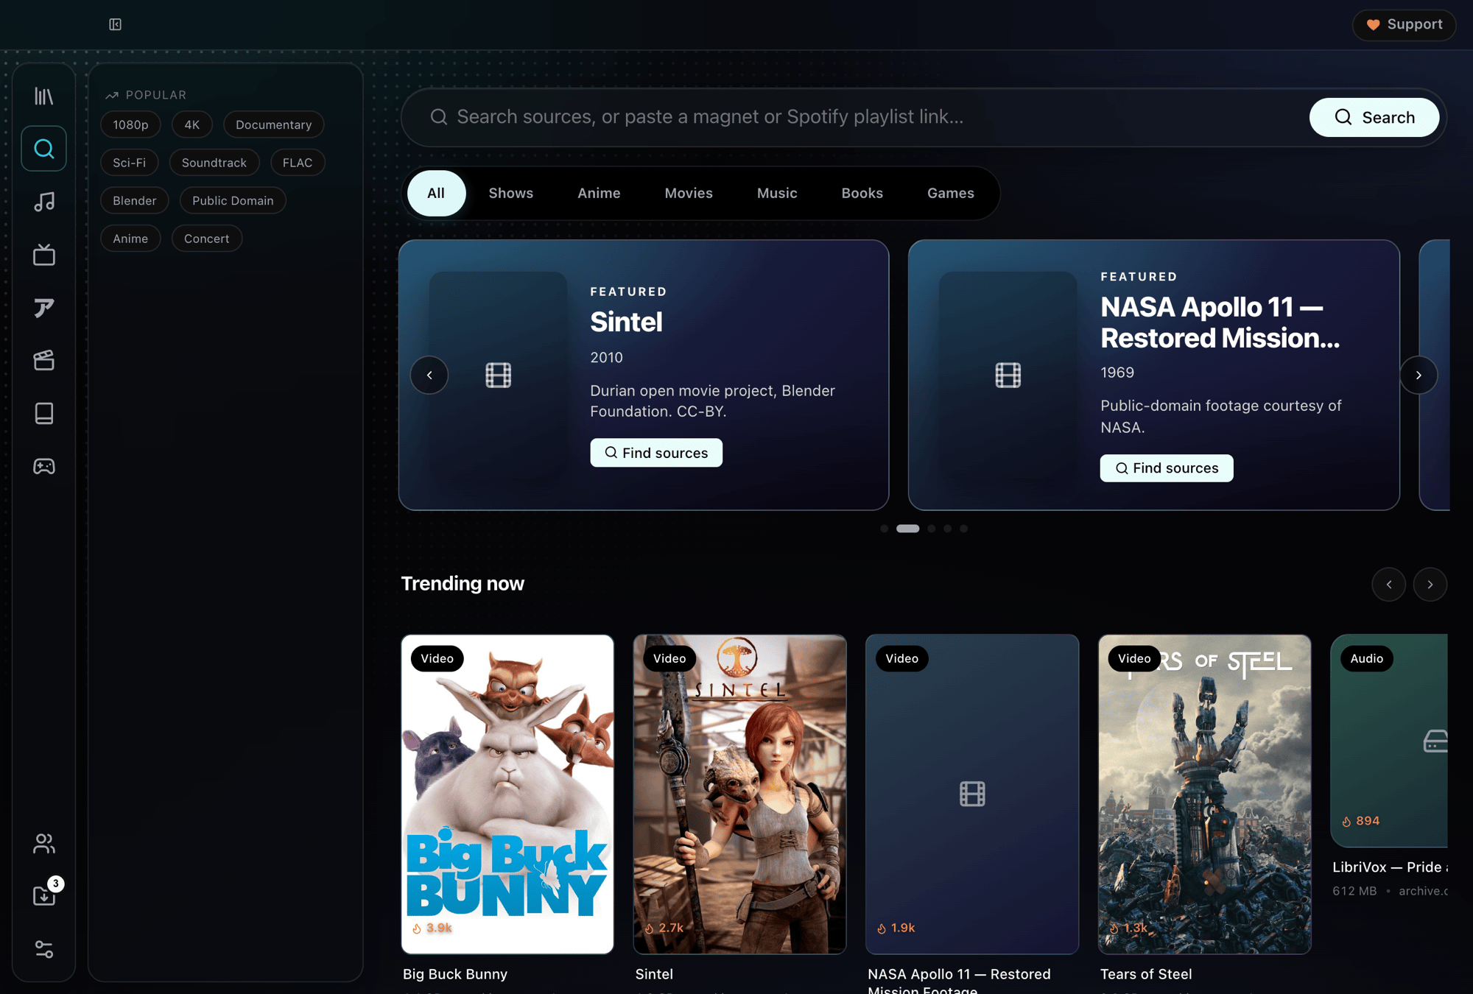
Task: Open the Sintel trending poster
Action: pos(740,794)
